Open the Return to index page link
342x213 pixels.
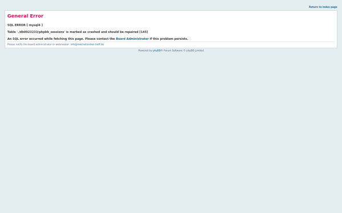pyautogui.click(x=323, y=7)
